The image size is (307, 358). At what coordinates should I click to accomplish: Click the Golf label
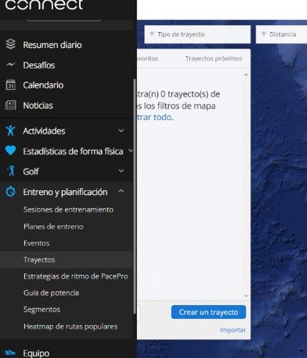(x=31, y=171)
